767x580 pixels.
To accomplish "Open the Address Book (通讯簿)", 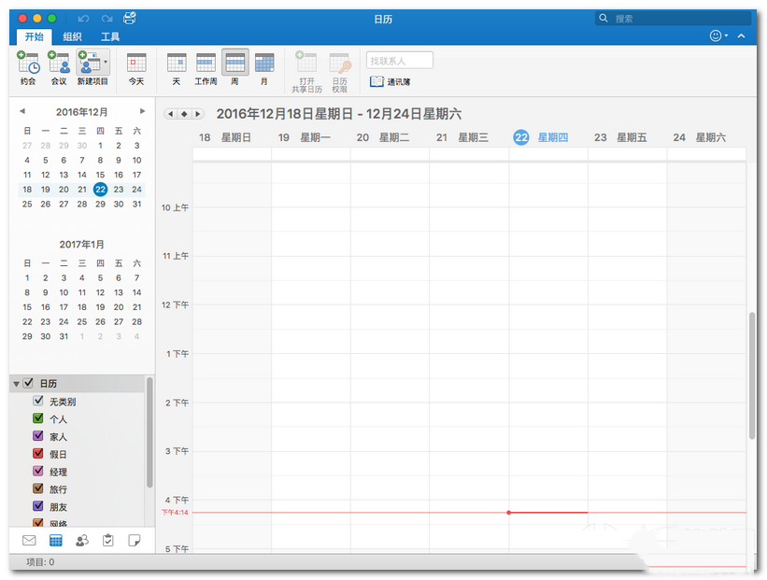I will coord(390,81).
